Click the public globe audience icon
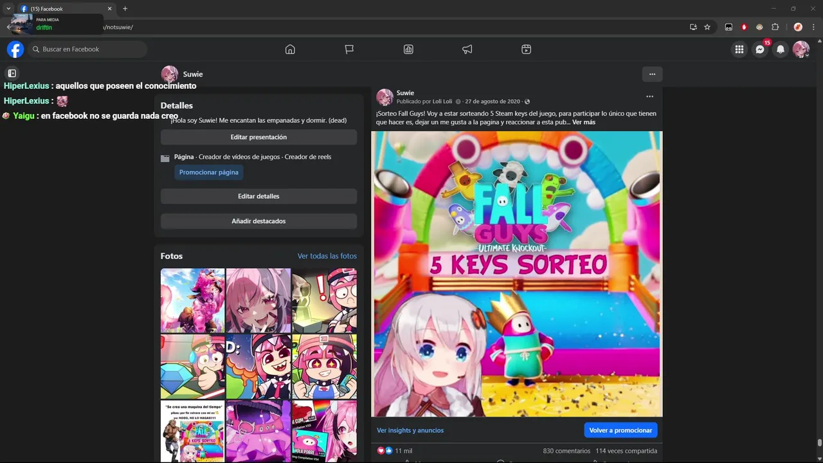This screenshot has height=463, width=823. (x=527, y=102)
